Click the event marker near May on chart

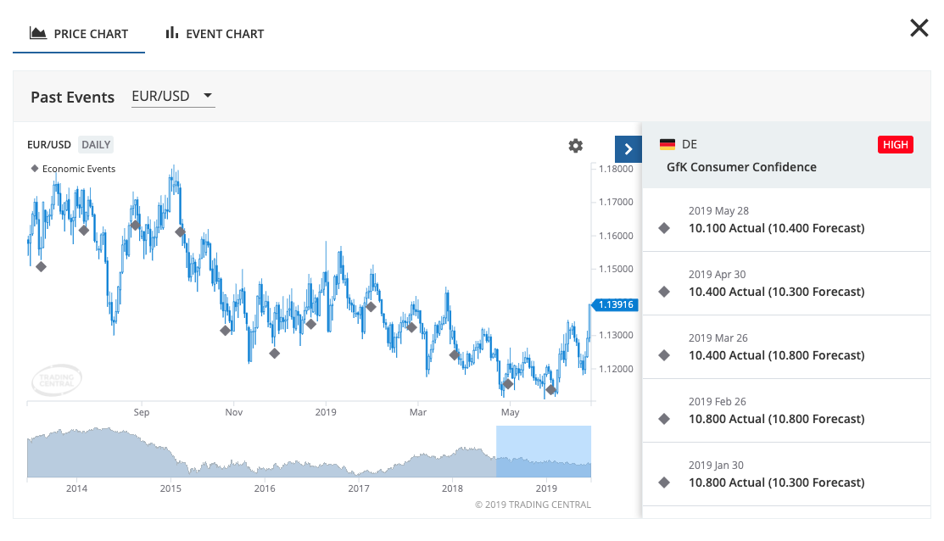(x=507, y=384)
